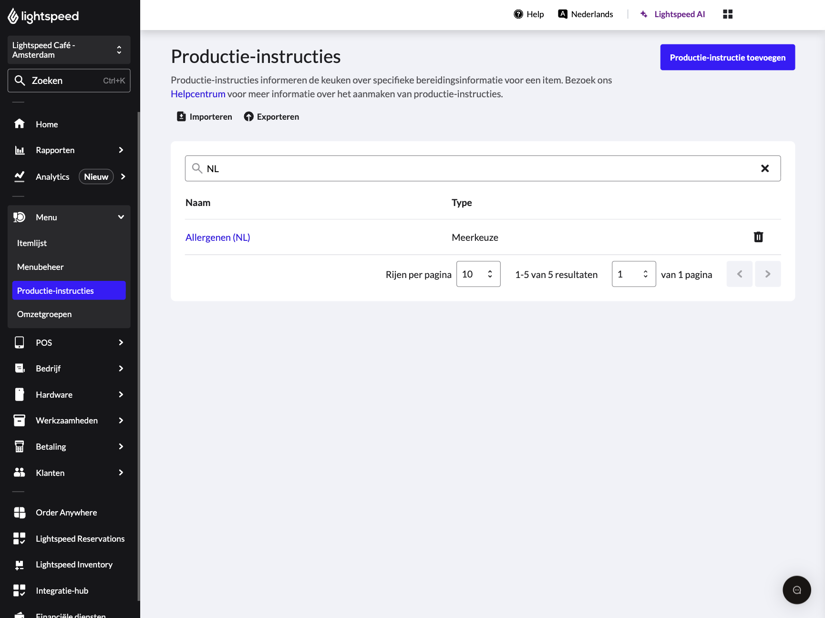This screenshot has height=618, width=825.
Task: Click the Order Anywhere icon
Action: click(20, 513)
